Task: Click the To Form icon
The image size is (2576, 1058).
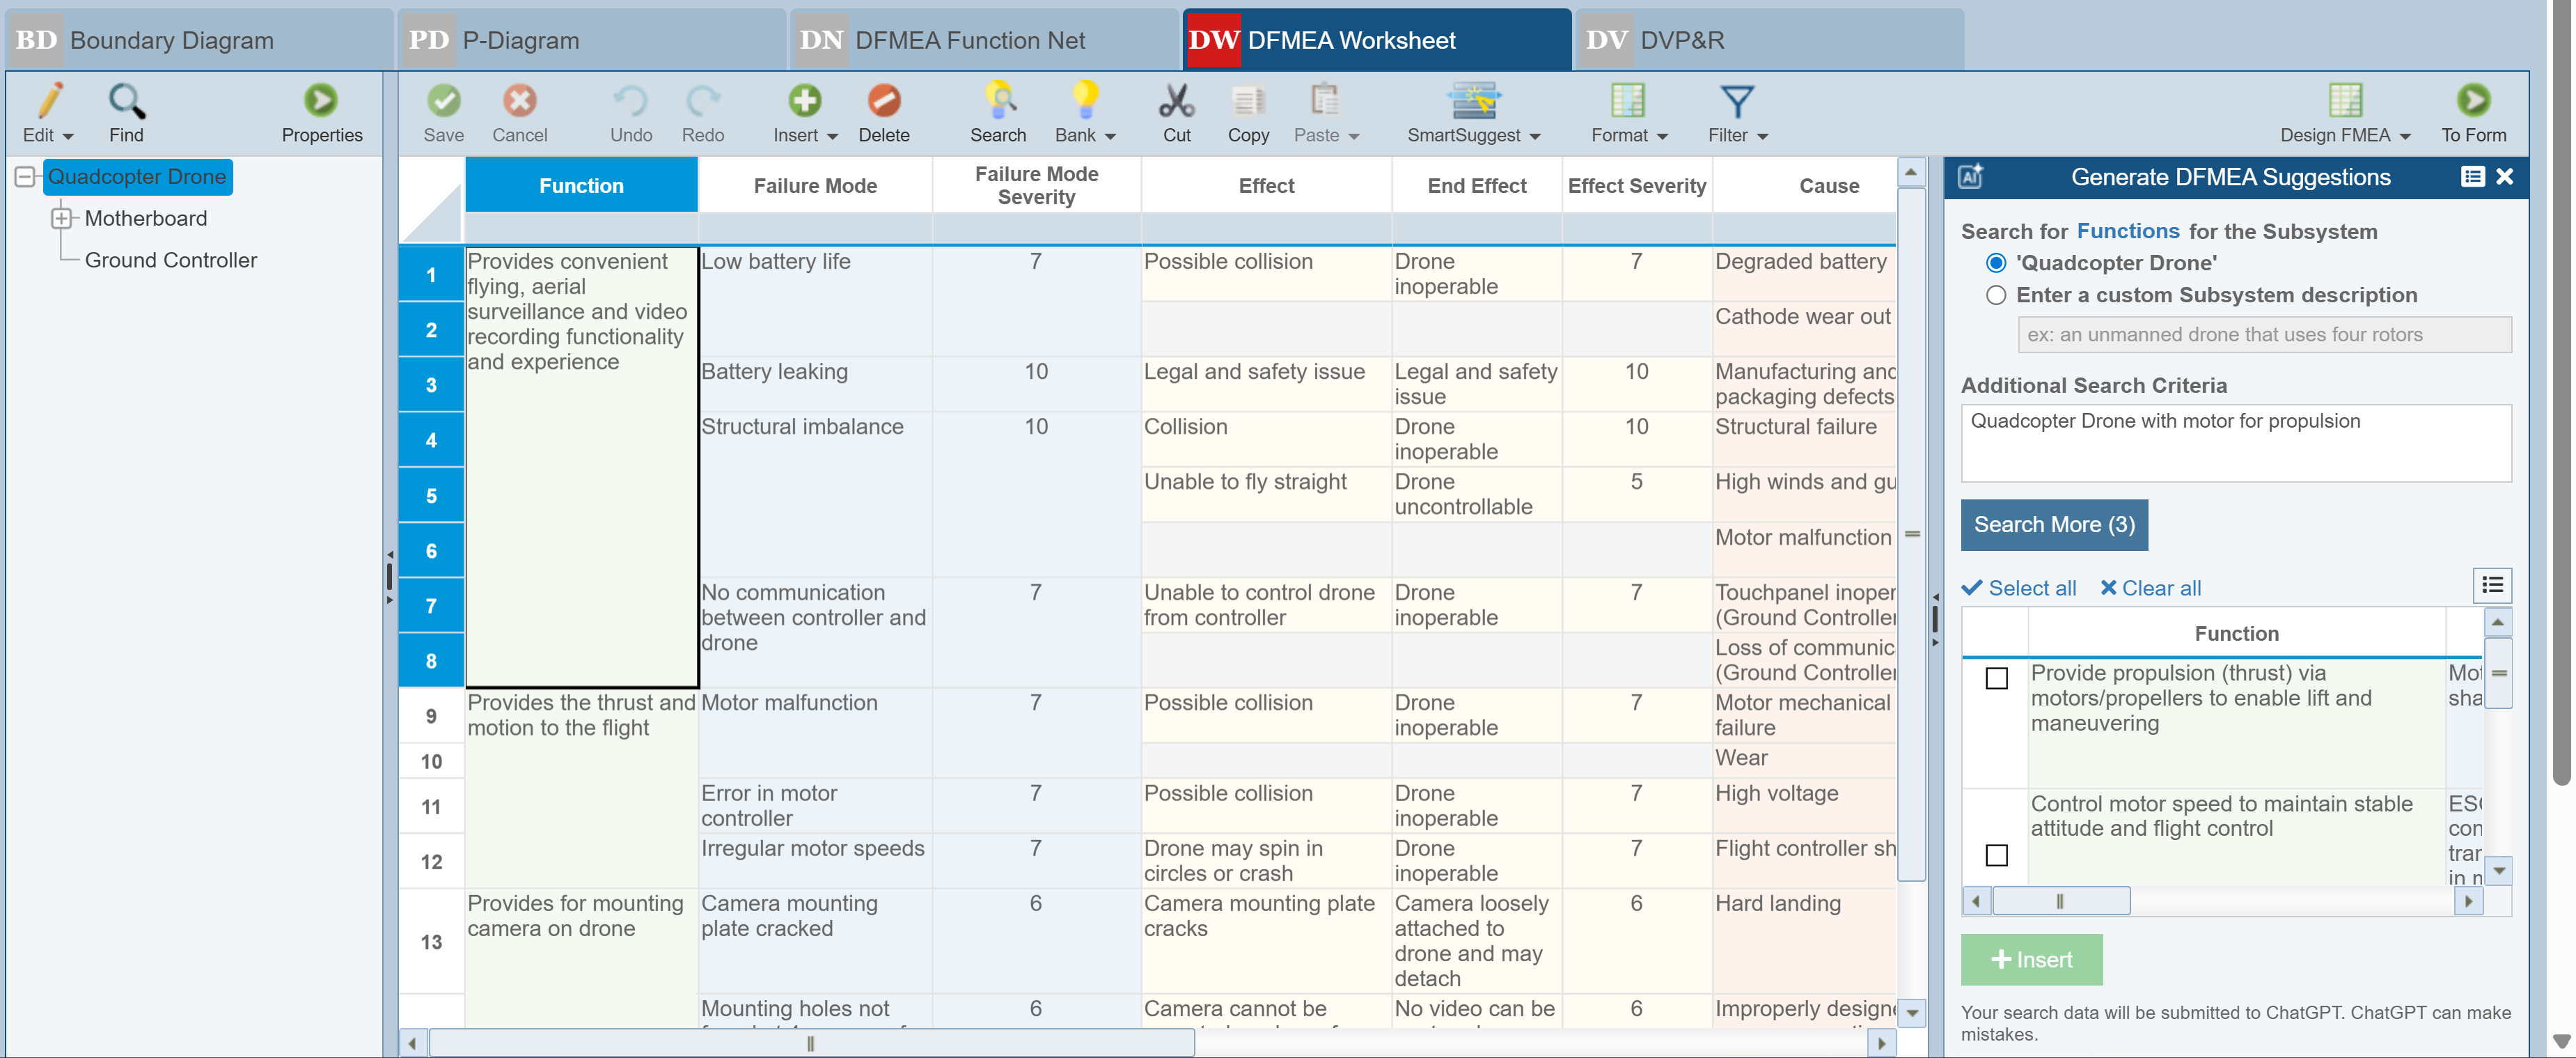Action: tap(2472, 102)
